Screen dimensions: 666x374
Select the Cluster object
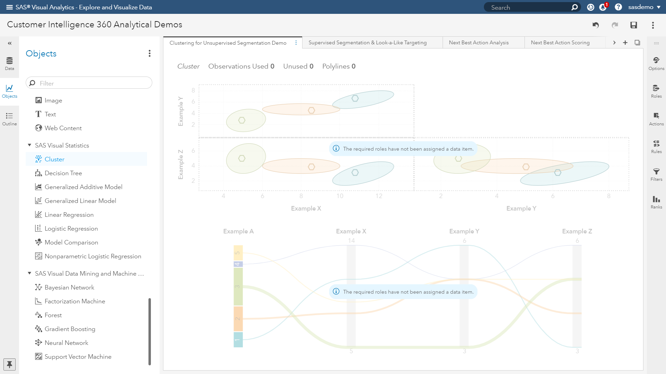point(86,159)
